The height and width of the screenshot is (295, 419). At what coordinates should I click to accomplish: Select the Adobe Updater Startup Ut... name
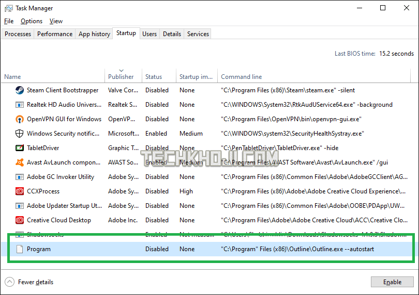(64, 206)
